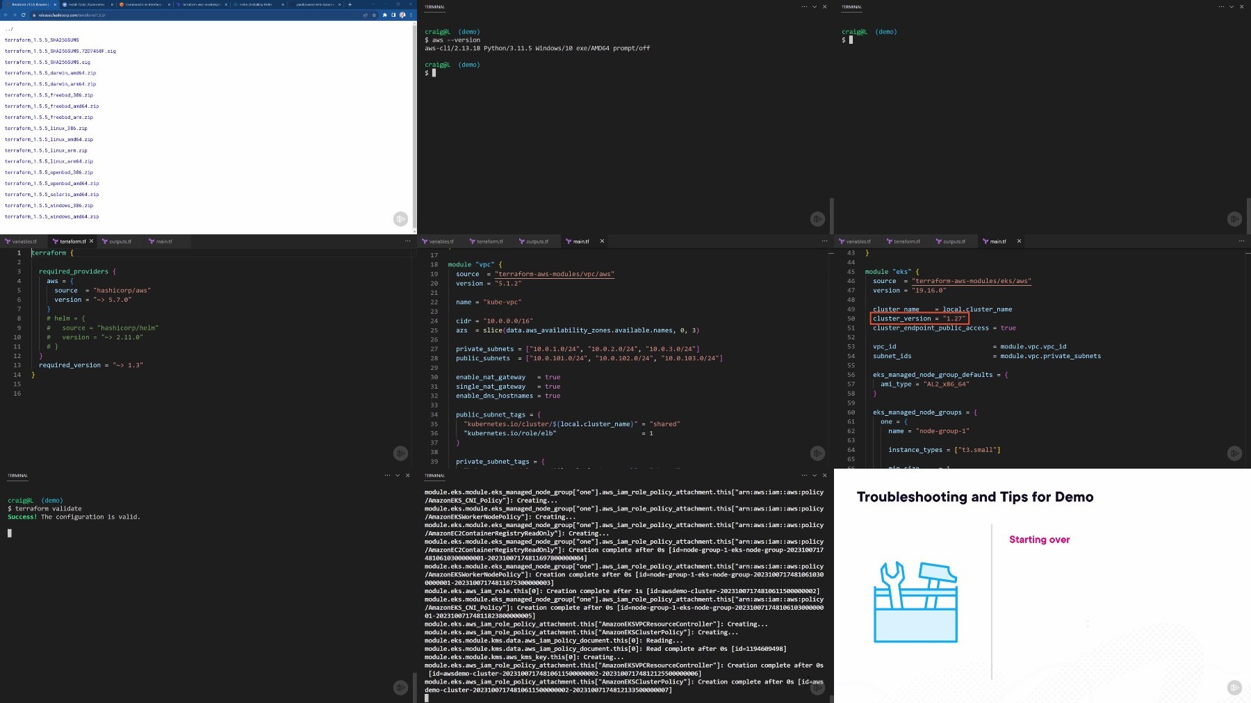Download terraform_1.5.5_windows_386.zip
This screenshot has height=703, width=1251.
(x=49, y=206)
